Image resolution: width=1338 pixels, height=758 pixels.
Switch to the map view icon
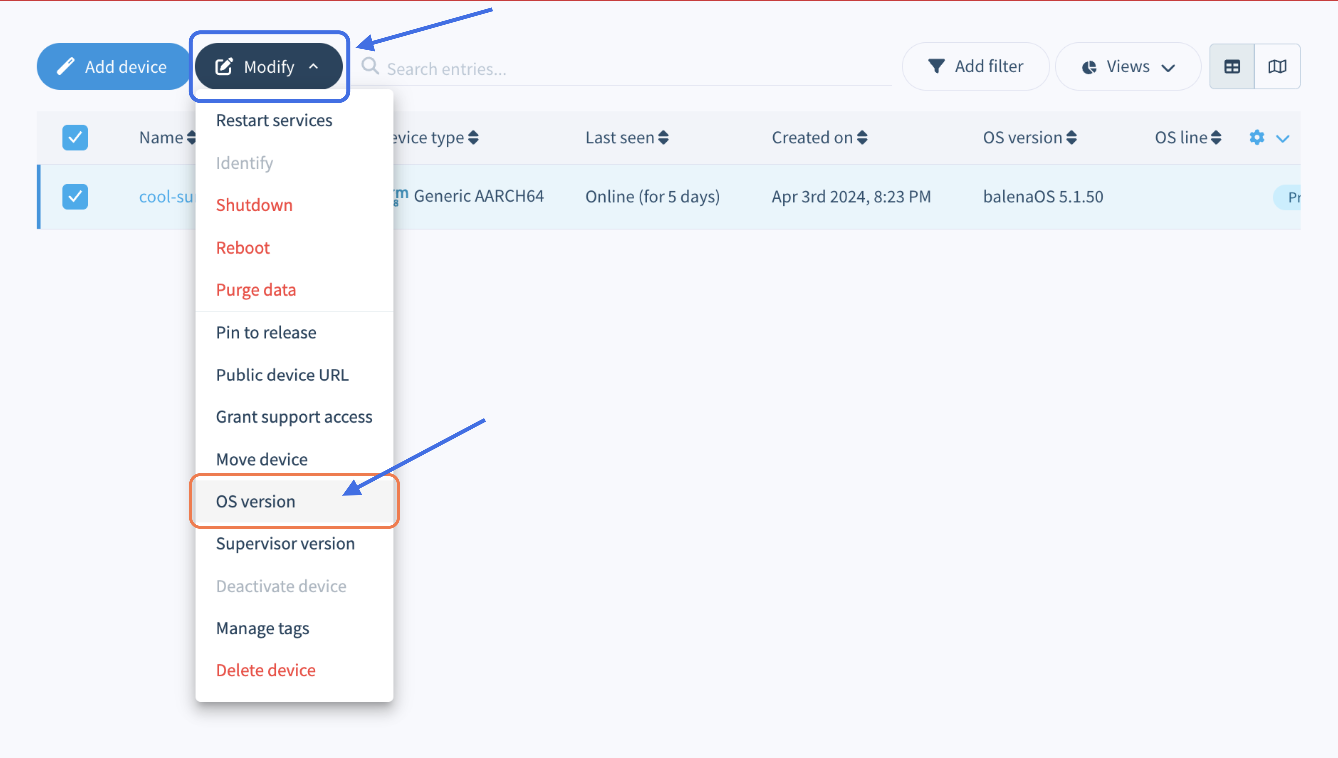(1277, 66)
